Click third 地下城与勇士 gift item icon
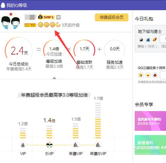Viewport: 166px width, 163px height. 155,39
